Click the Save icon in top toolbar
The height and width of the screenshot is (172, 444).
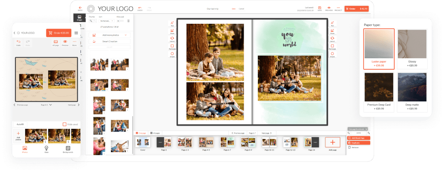click(x=320, y=8)
